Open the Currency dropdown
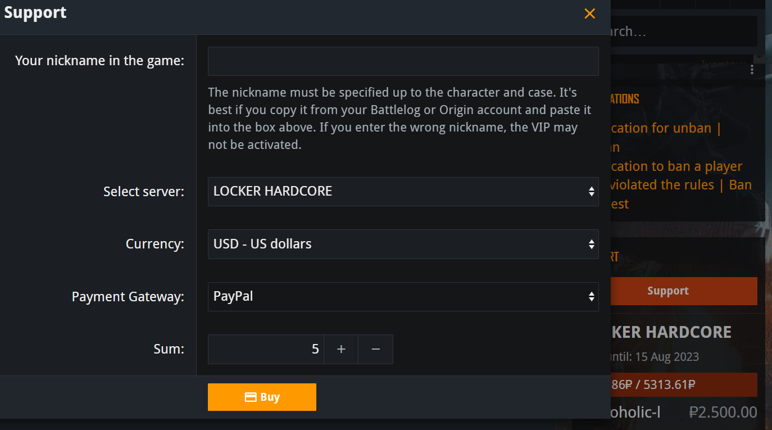 pyautogui.click(x=403, y=245)
